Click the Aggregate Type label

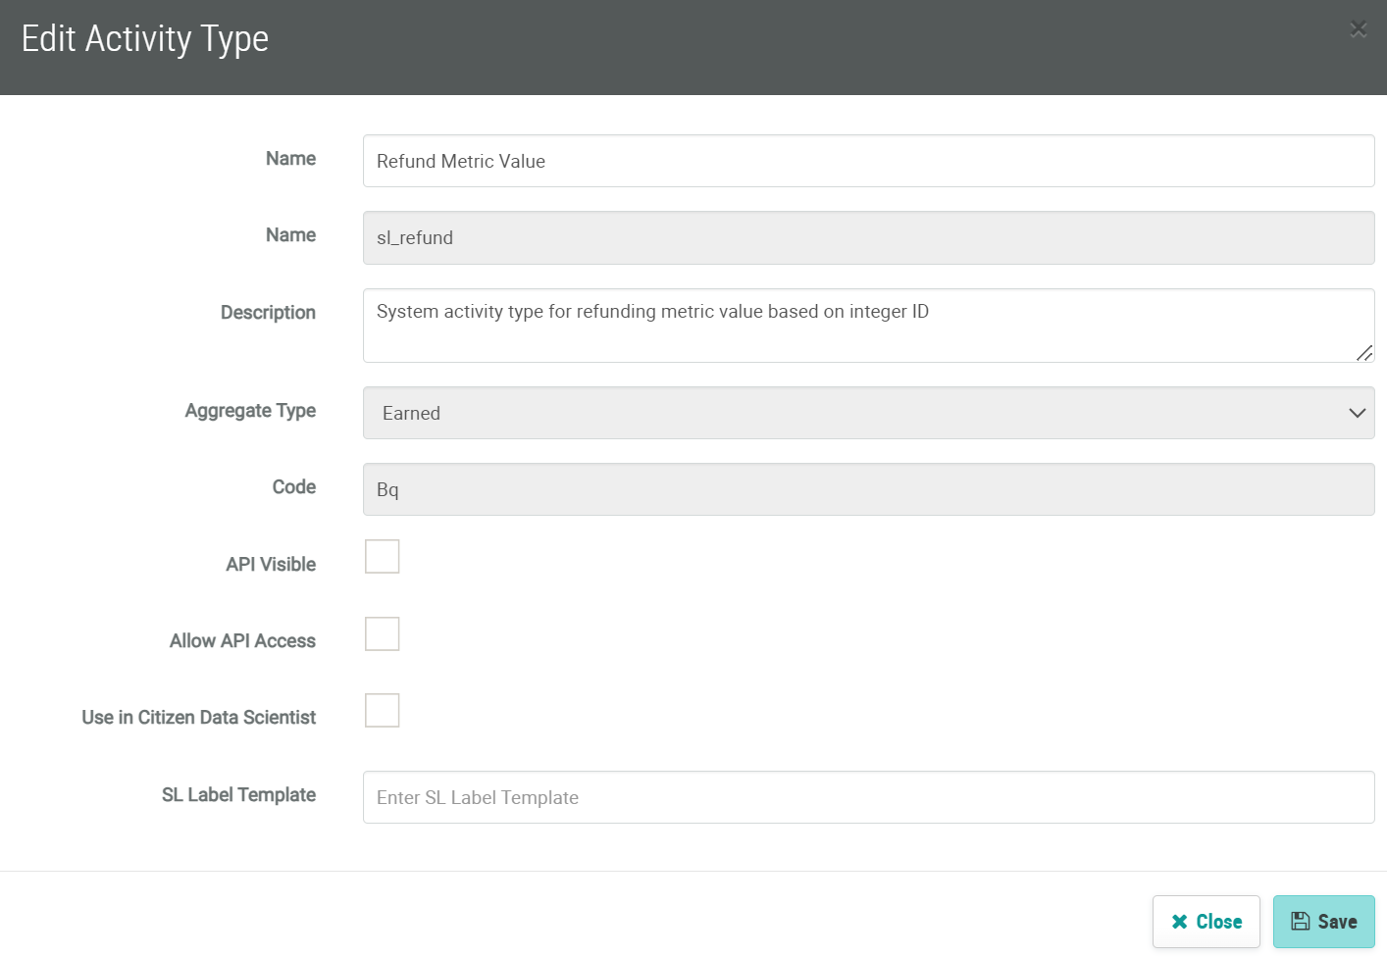[x=250, y=411]
